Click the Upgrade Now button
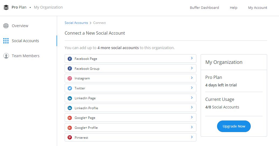The image size is (279, 146). (x=234, y=126)
